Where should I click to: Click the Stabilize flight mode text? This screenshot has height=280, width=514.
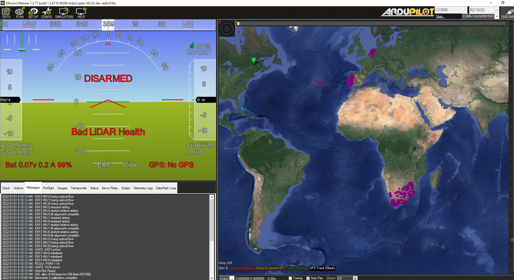tap(200, 145)
